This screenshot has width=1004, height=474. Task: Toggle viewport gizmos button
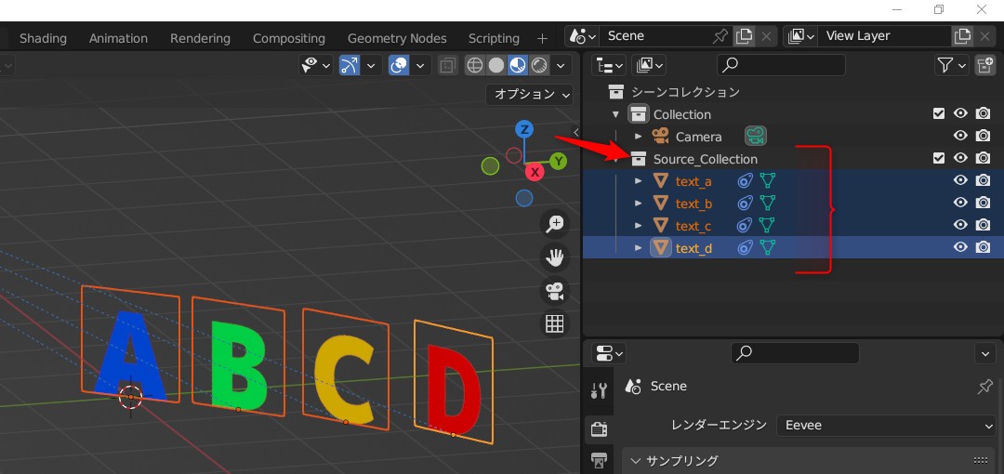pos(350,65)
